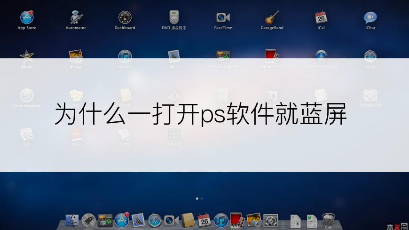Click the Launchpad rocket in the Dock
Viewport: 409px width, 230px height.
(89, 220)
